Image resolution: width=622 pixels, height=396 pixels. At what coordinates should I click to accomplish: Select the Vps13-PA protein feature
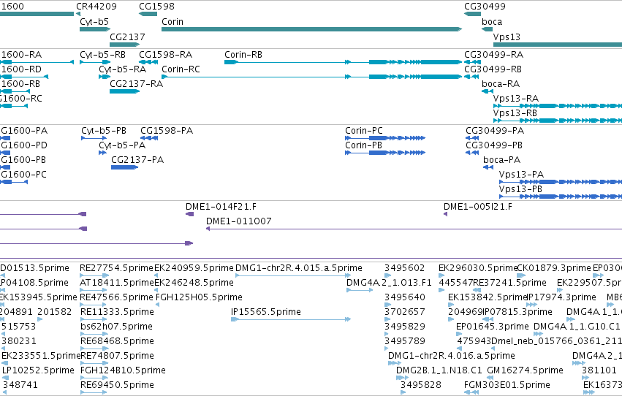(561, 182)
